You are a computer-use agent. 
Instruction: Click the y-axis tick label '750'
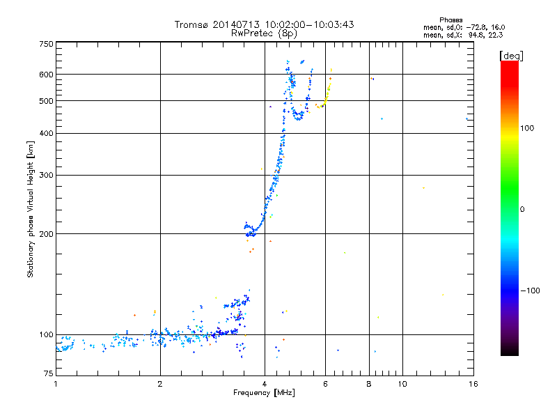tap(46, 44)
